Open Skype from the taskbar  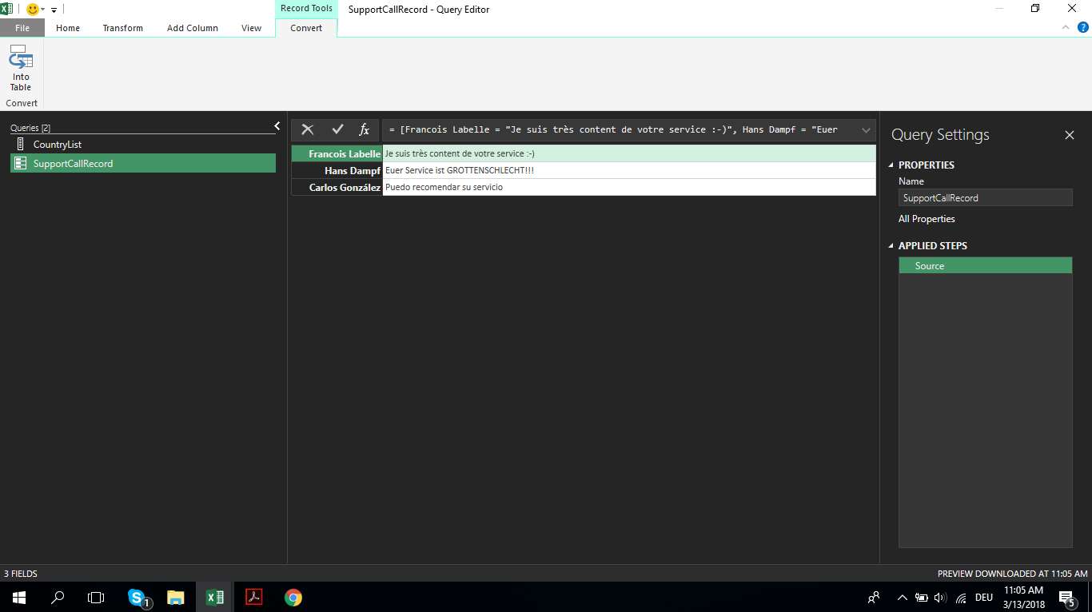(136, 597)
